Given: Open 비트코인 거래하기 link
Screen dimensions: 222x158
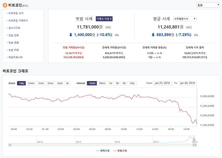Looking at the screenshot, I should click(18, 21).
